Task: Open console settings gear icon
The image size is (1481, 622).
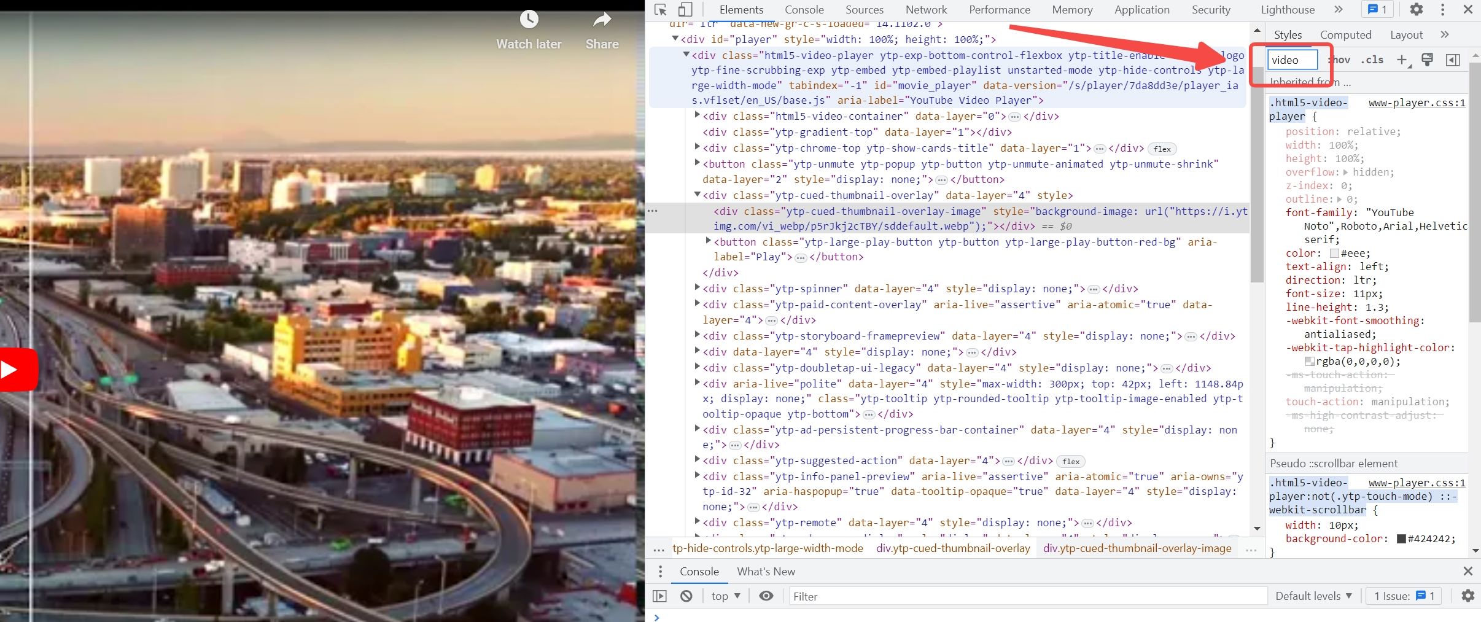Action: coord(1467,596)
